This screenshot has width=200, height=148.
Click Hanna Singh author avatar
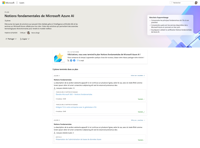coord(28,33)
